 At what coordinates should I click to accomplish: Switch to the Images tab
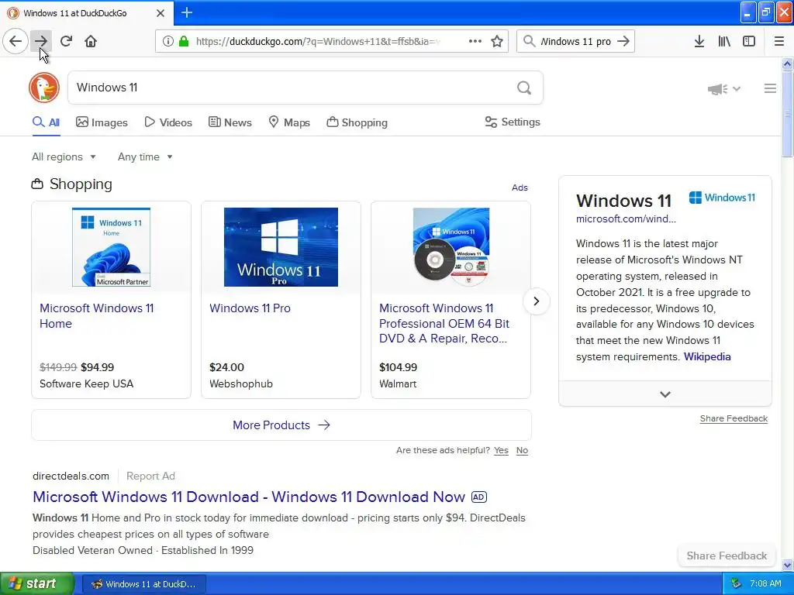pyautogui.click(x=102, y=122)
